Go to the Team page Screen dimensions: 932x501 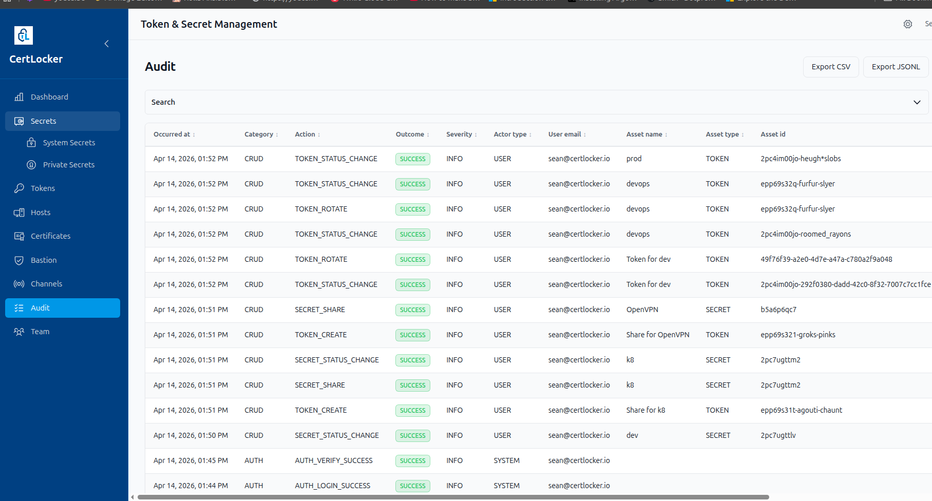pyautogui.click(x=63, y=332)
